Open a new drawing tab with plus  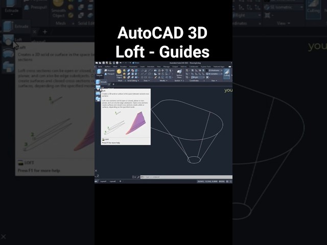113,84
